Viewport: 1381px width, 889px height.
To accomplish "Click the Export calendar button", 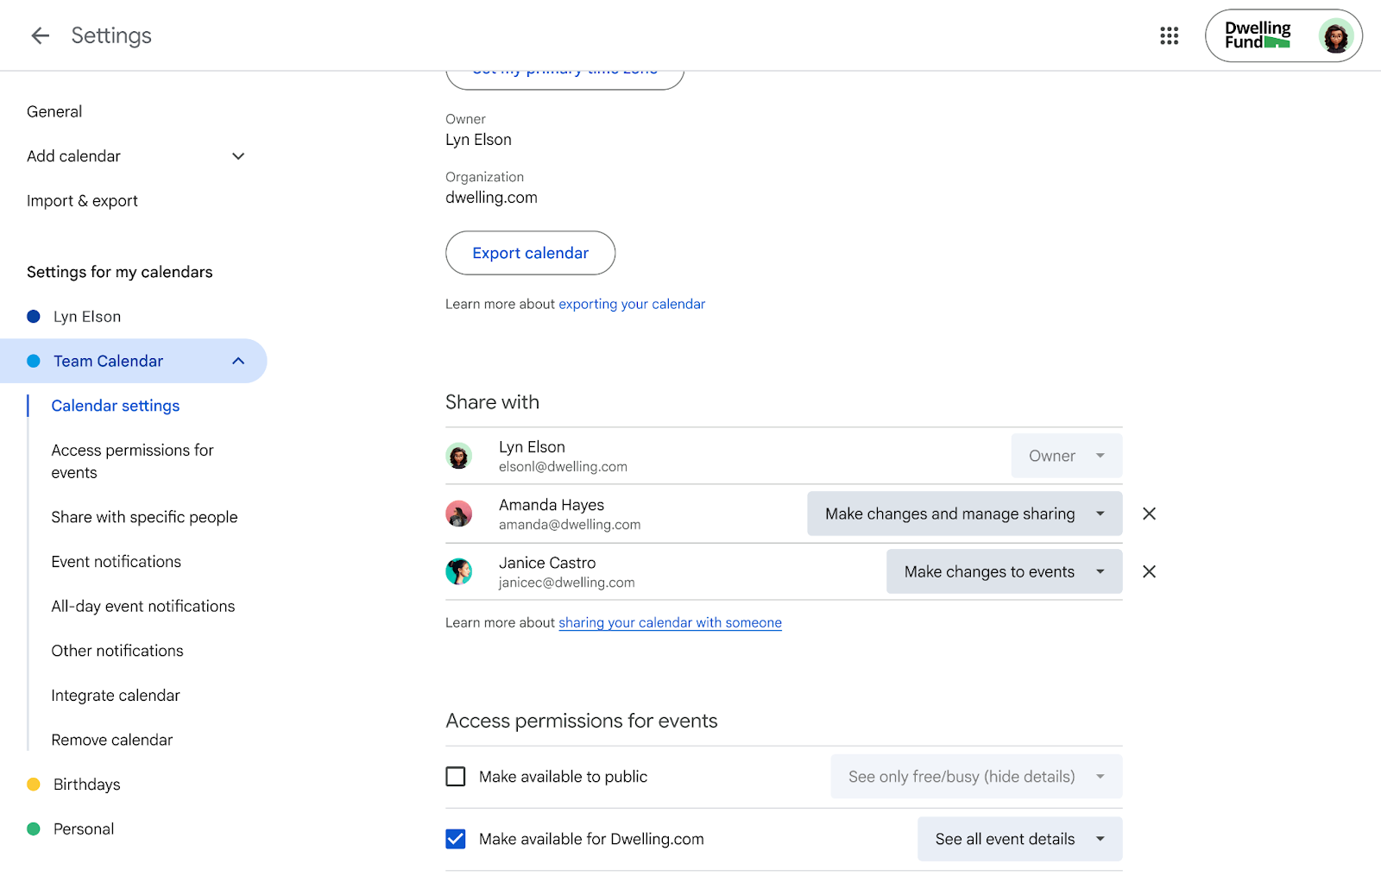I will pyautogui.click(x=529, y=253).
